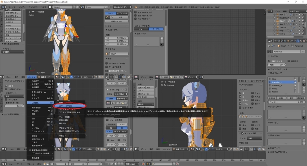Viewport: 307px width, 166px height.
Task: Edit the 3D cursor X position field
Action: click(117, 38)
